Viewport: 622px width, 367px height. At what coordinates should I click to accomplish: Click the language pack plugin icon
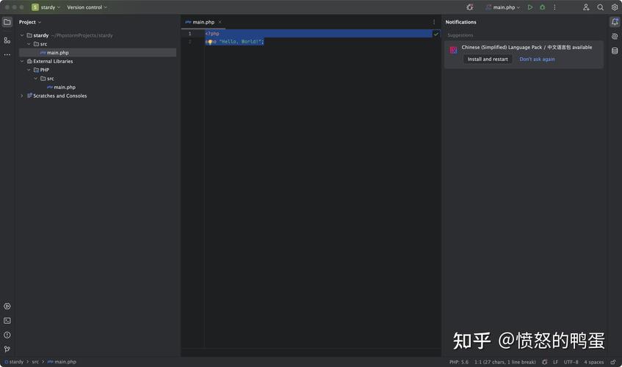pos(453,50)
